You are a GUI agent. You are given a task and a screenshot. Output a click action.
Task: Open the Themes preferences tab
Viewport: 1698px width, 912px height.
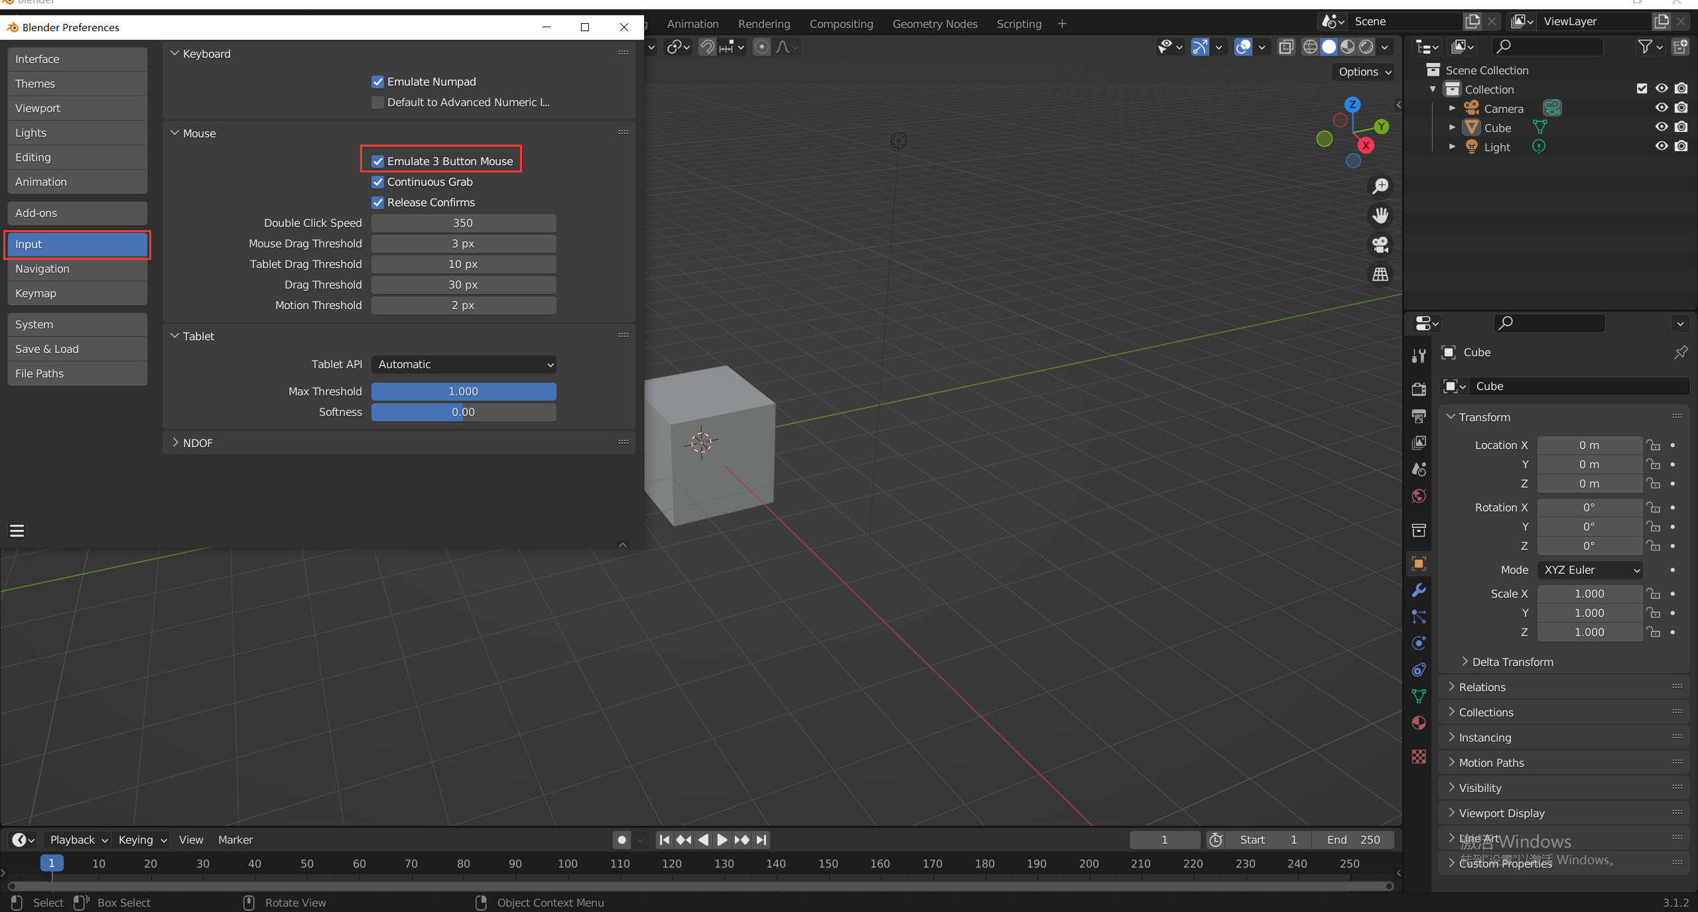pos(78,84)
